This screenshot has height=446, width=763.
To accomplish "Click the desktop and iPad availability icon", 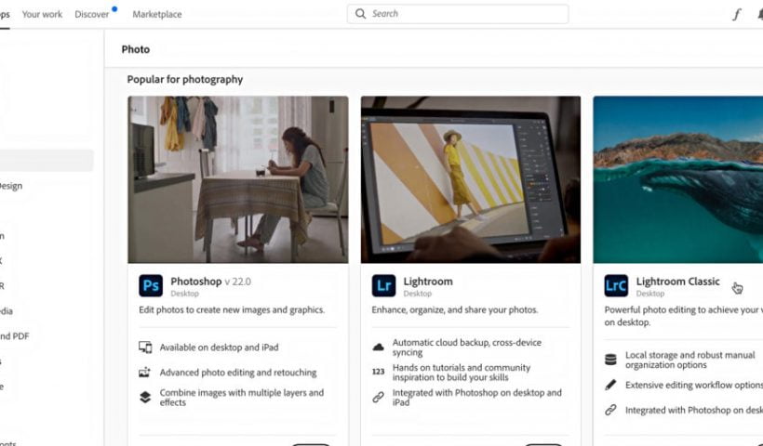I will pos(145,348).
